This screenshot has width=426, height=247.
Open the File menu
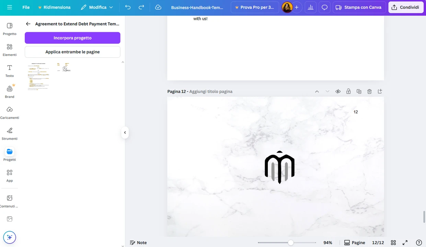[x=26, y=7]
